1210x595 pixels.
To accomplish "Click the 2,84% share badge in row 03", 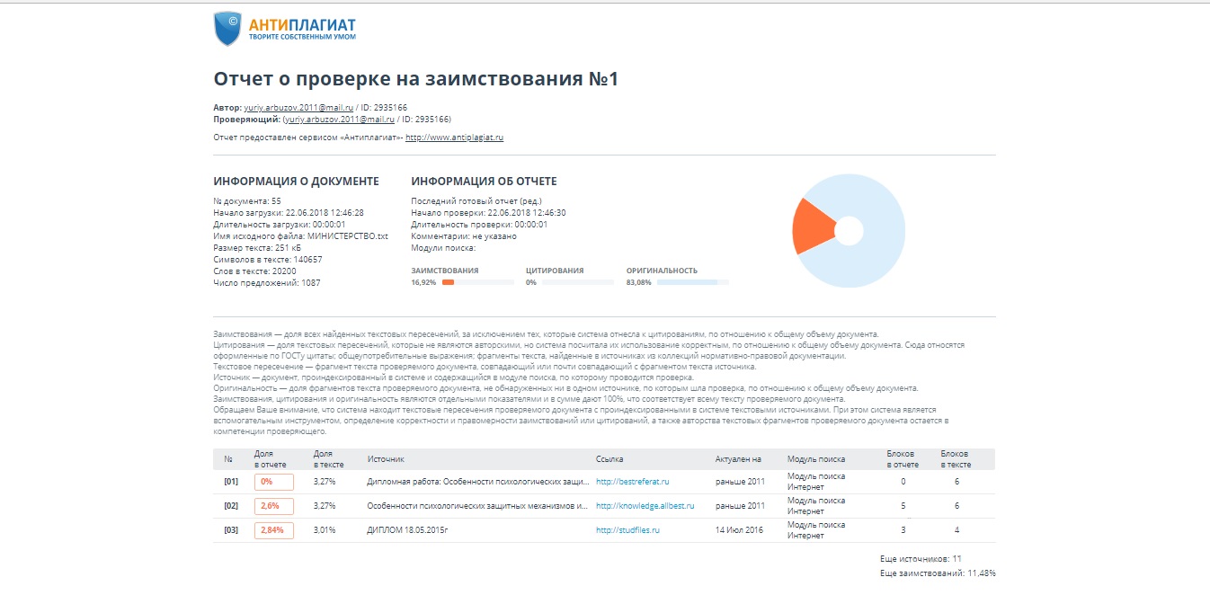I will pyautogui.click(x=273, y=530).
